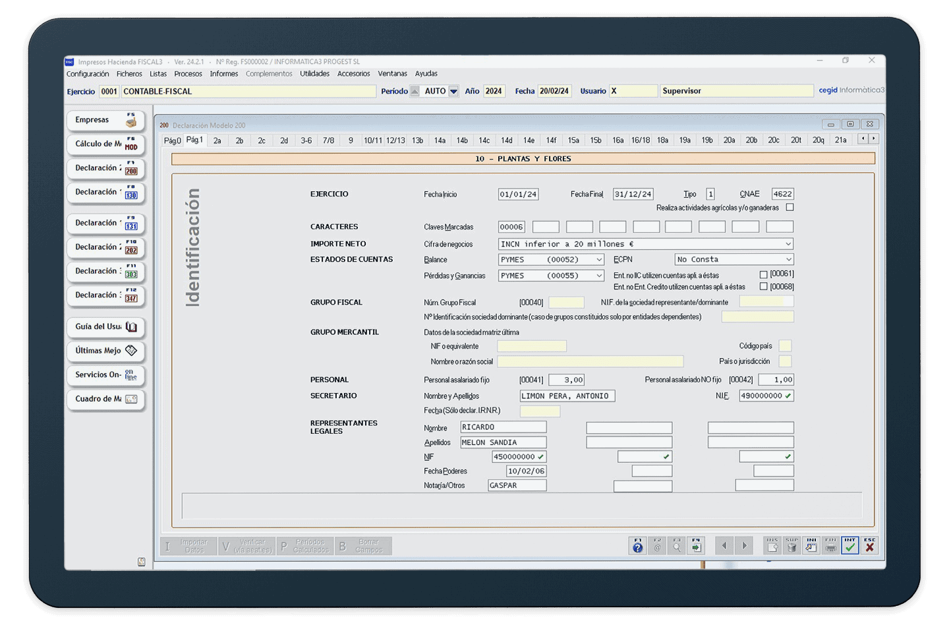Image resolution: width=949 pixels, height=627 pixels.
Task: Click the Personal asalariado fijo field
Action: (x=565, y=380)
